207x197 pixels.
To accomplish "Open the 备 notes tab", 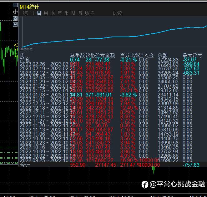I will tap(80, 13).
